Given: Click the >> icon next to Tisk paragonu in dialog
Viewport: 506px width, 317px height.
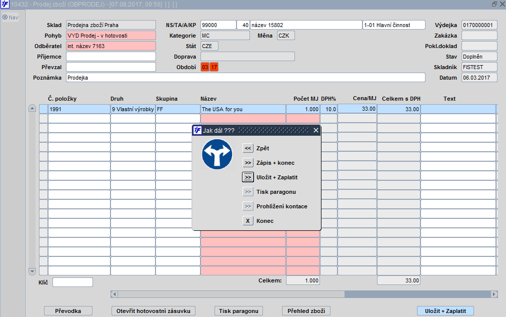Looking at the screenshot, I should 248,192.
